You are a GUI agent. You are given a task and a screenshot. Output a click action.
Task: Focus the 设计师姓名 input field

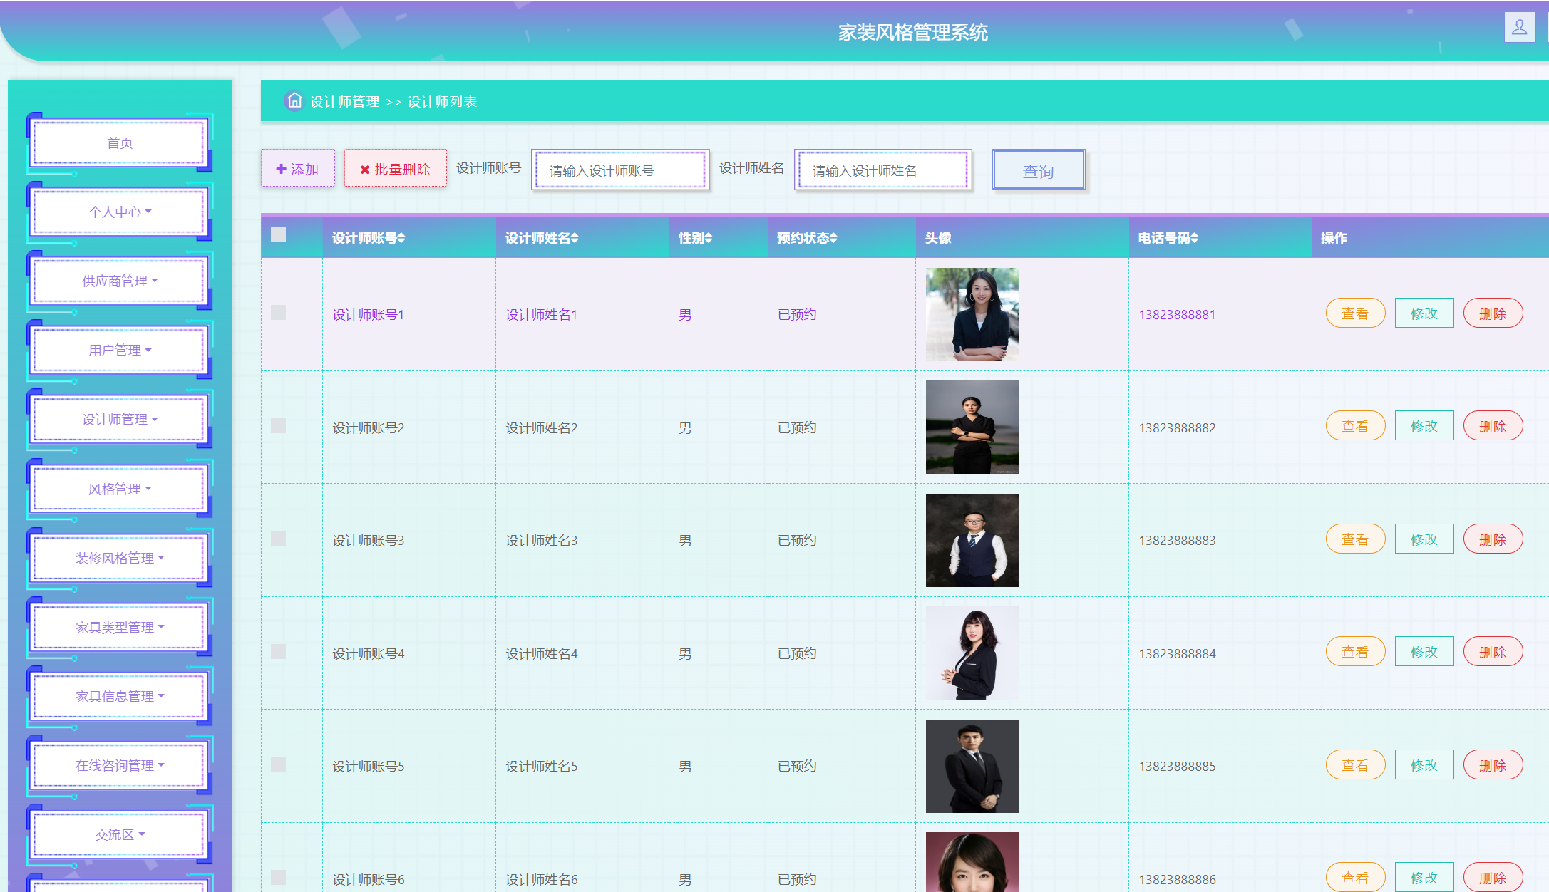(883, 170)
